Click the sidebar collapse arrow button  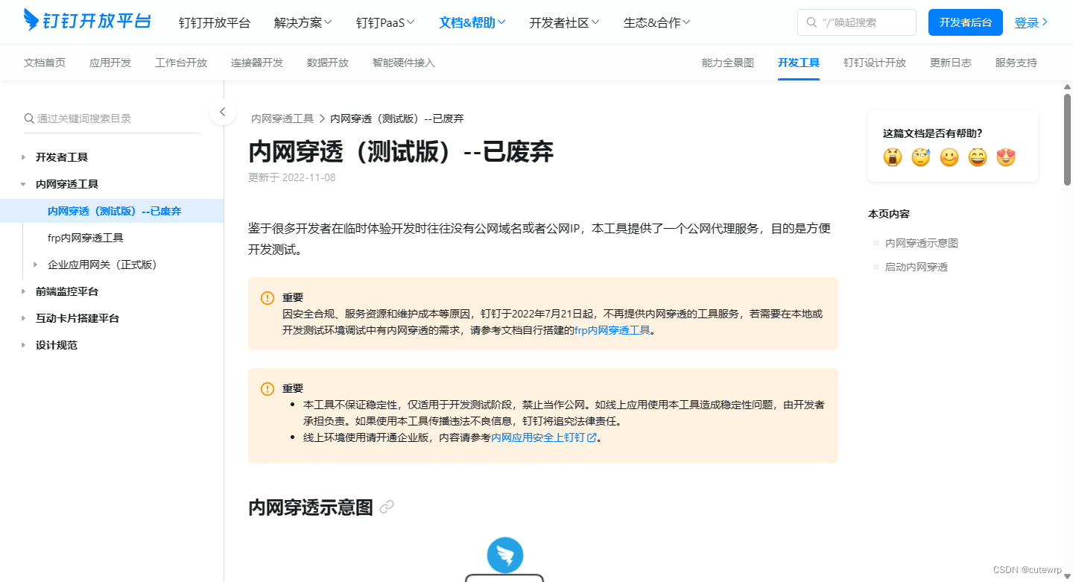coord(223,113)
